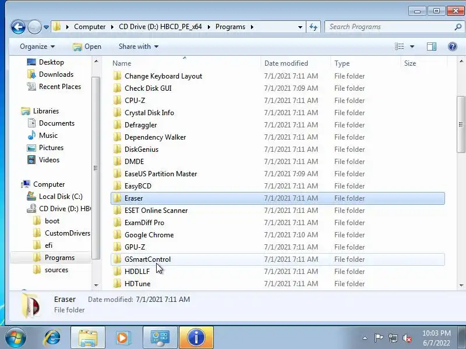Screen dimensions: 466x349
Task: Open the Organize menu
Action: pos(37,47)
